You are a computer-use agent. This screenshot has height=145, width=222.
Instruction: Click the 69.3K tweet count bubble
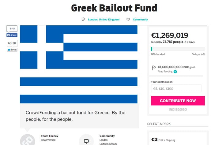[x=12, y=43]
